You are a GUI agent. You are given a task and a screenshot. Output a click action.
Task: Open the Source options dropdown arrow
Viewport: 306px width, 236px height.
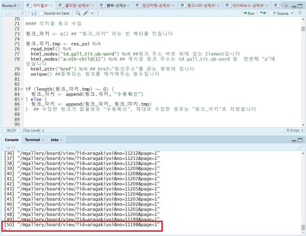(x=292, y=13)
